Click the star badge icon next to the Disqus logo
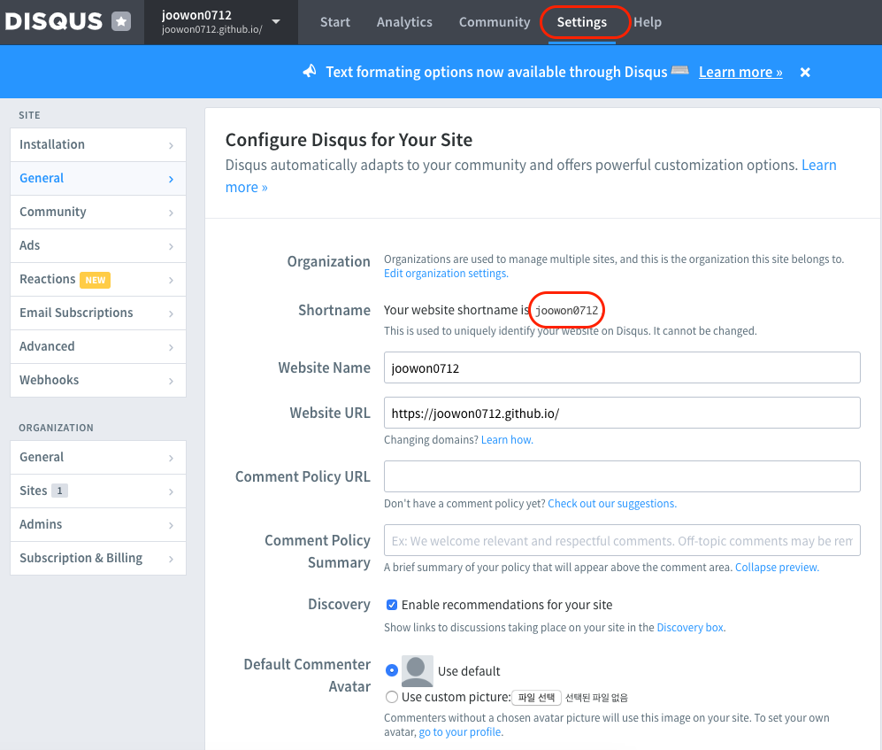Viewport: 882px width, 750px height. pos(121,21)
